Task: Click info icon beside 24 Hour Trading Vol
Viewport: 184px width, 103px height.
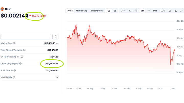Action: coord(22,57)
